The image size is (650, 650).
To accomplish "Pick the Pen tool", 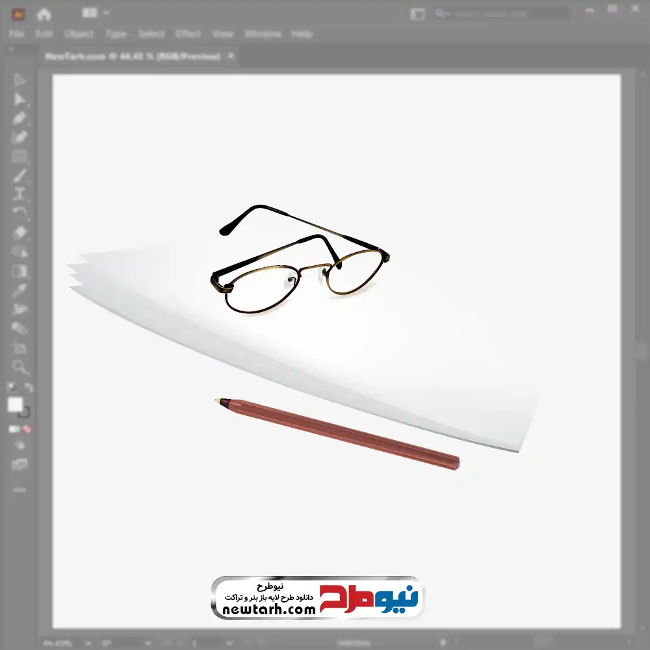I will pos(19,118).
